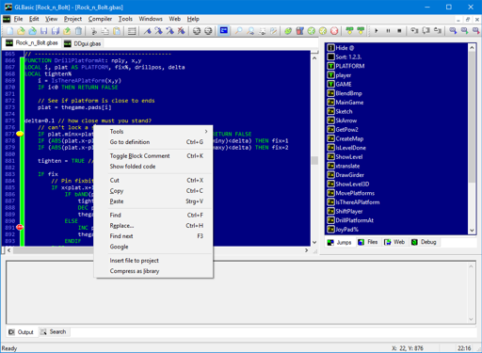This screenshot has height=353, width=482.
Task: Click the pause toolbar icon
Action: (388, 31)
